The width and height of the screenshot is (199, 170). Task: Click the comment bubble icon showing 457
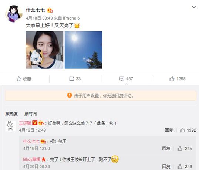(x=122, y=79)
